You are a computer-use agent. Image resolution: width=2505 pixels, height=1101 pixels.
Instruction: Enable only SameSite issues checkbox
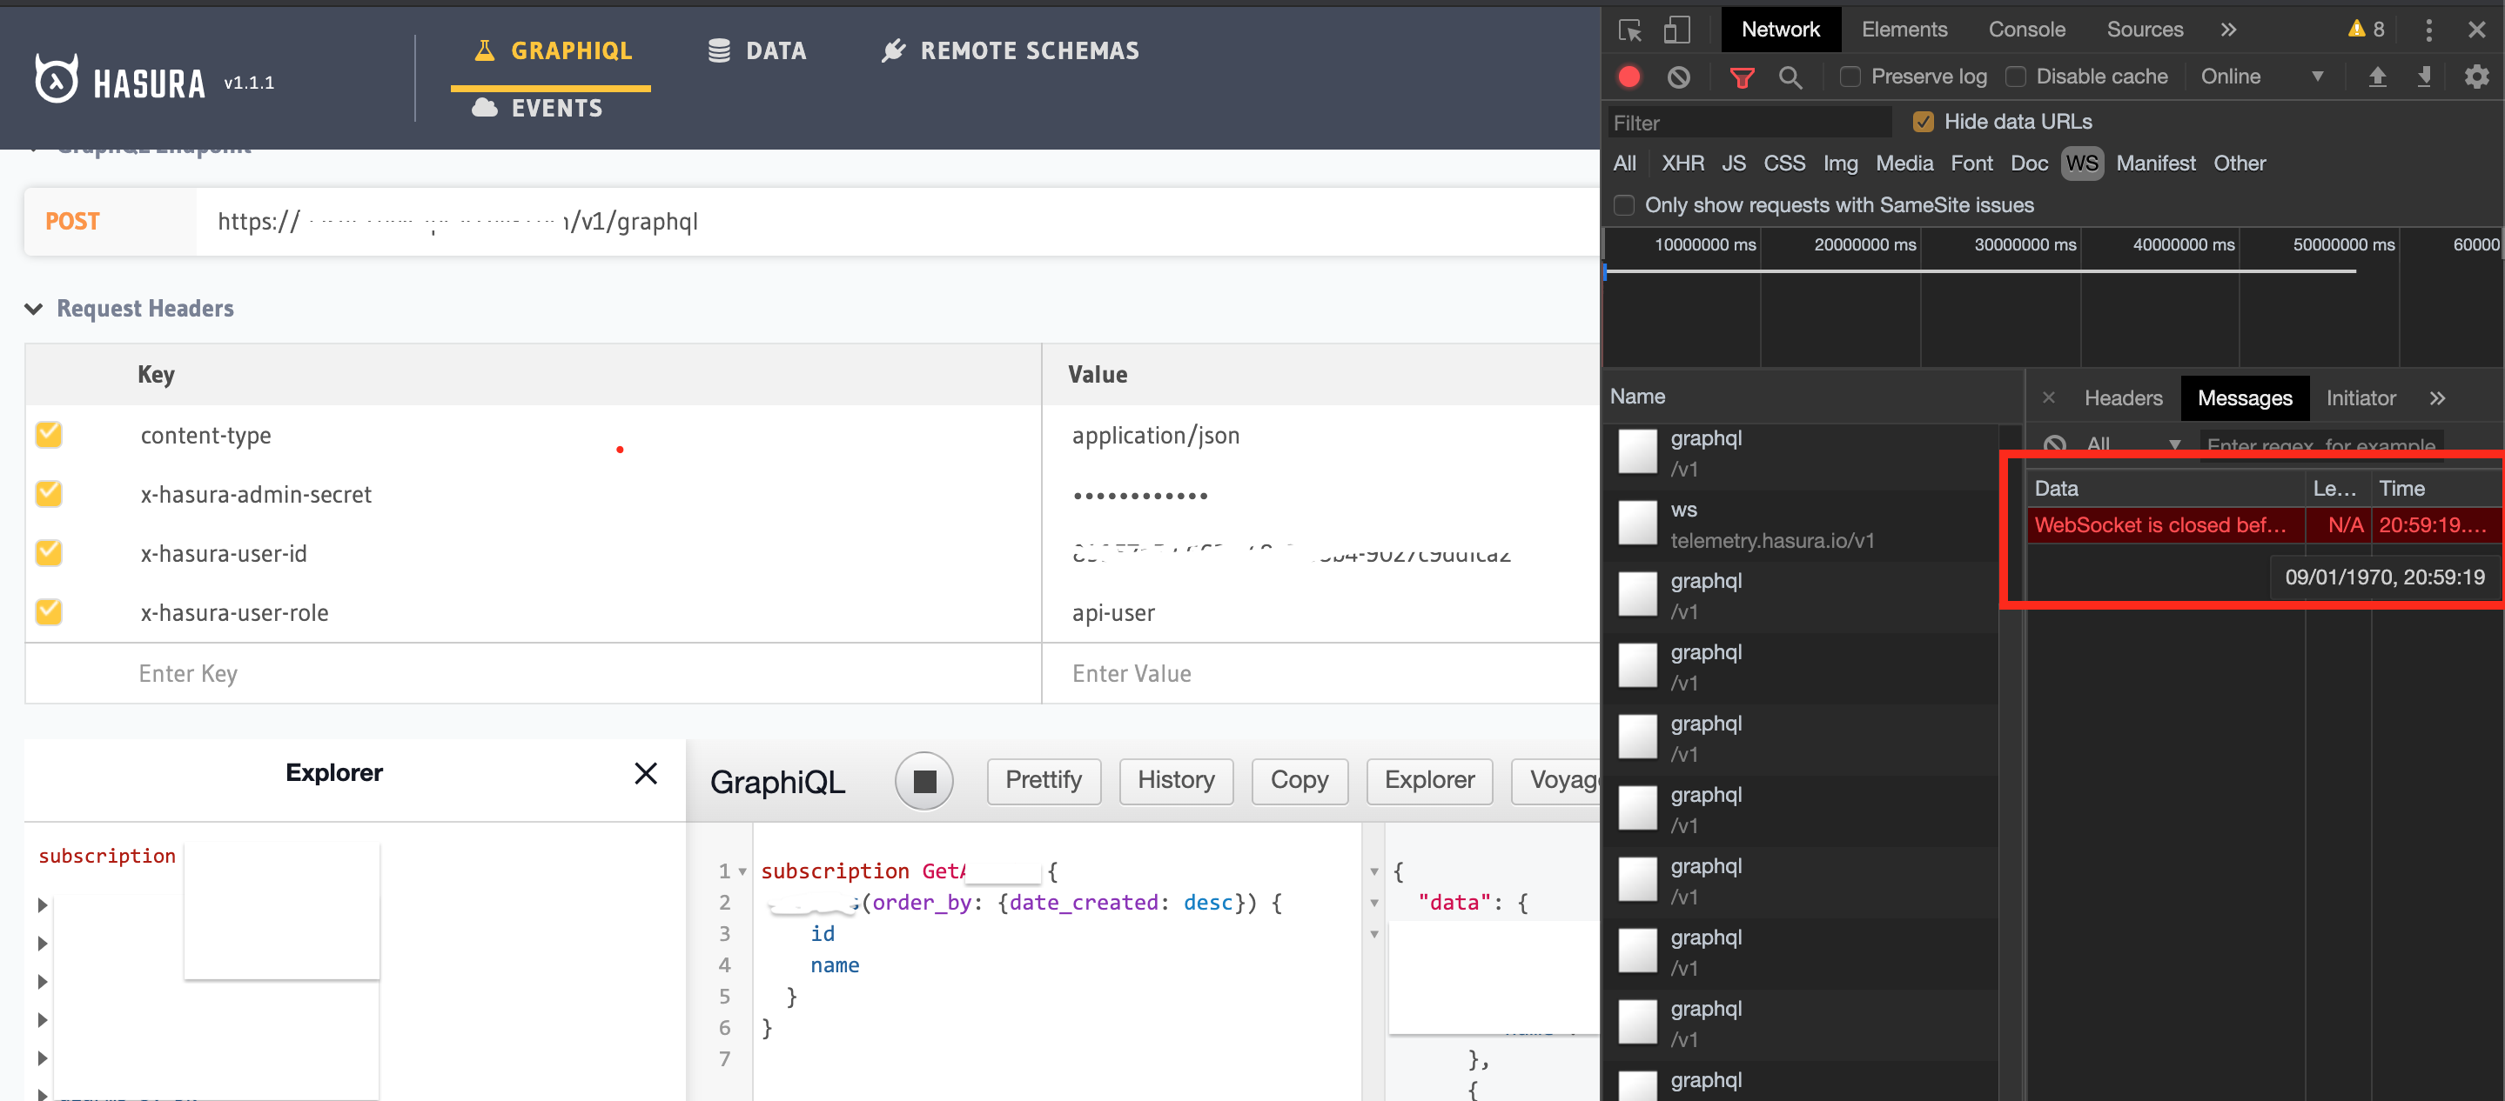click(x=1624, y=205)
